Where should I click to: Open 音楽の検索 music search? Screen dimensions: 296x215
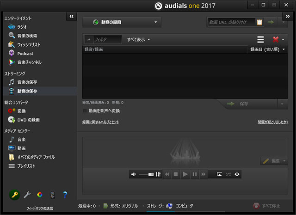click(x=23, y=36)
